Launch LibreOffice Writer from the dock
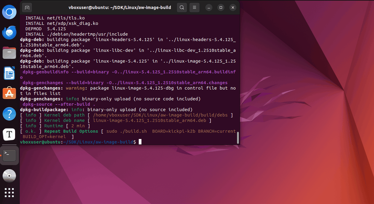The width and height of the screenshot is (374, 204). (9, 73)
